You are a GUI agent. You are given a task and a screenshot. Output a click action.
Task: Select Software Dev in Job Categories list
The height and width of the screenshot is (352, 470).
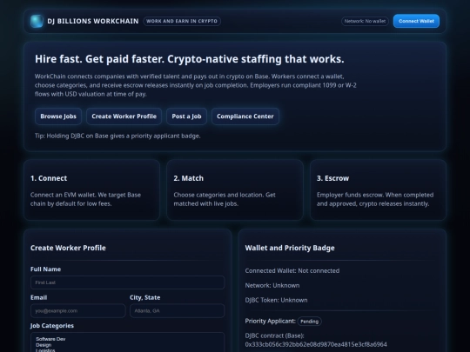(50, 339)
